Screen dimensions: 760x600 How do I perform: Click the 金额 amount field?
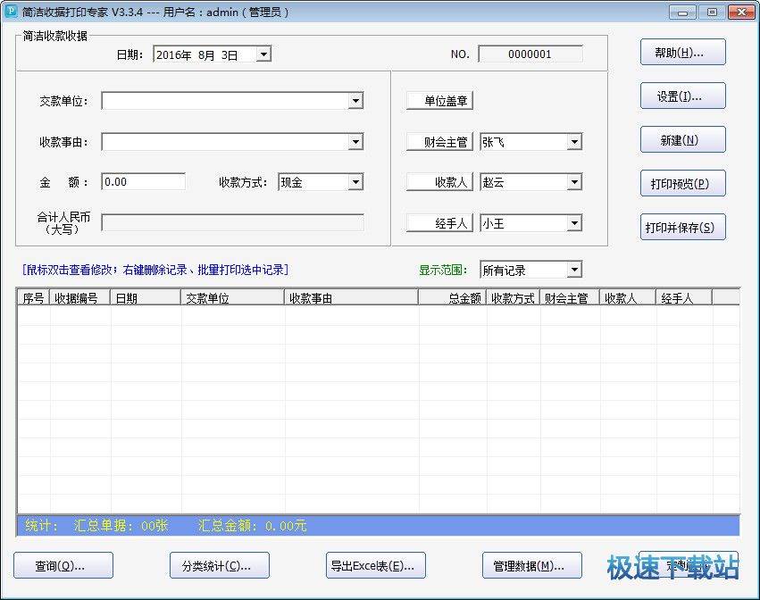click(144, 182)
